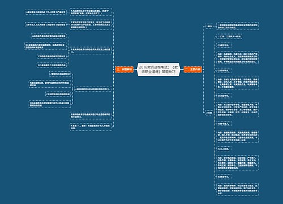This screenshot has width=283, height=204.
Task: Click the (3)关爱学生 node
Action: 224,96
